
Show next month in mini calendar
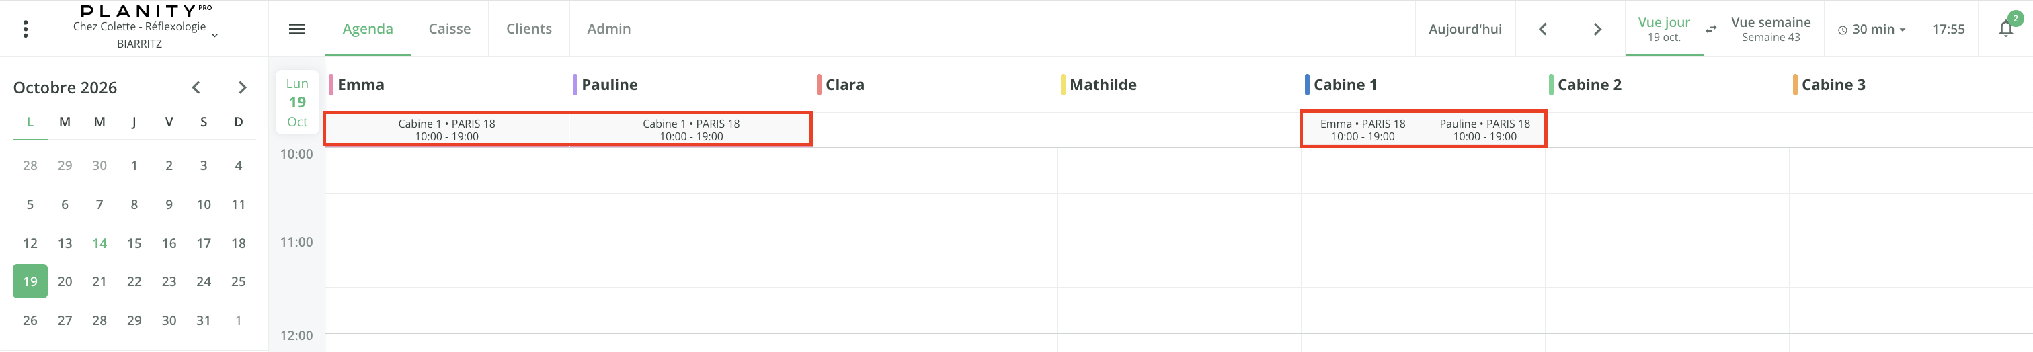(x=242, y=87)
